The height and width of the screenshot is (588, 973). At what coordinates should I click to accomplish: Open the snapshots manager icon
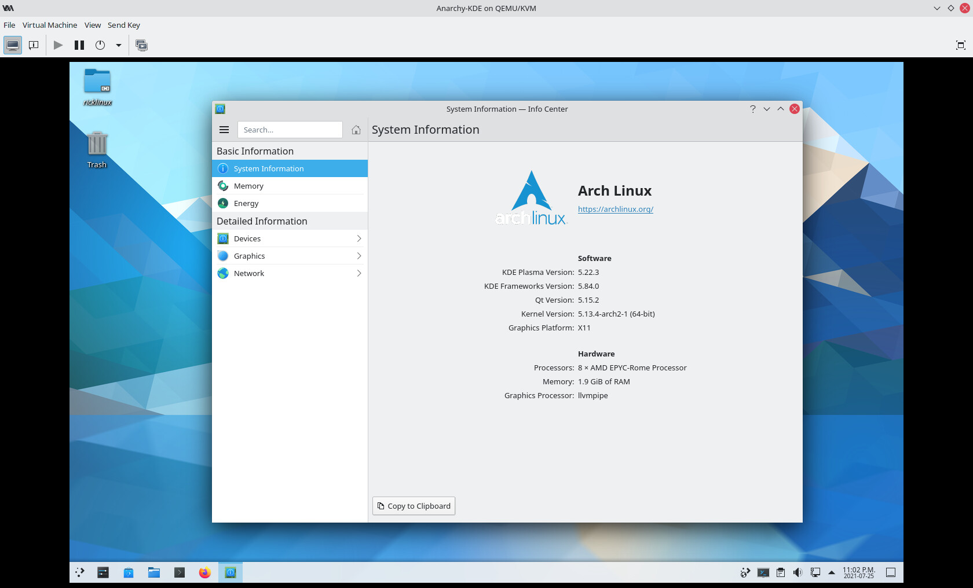coord(141,45)
